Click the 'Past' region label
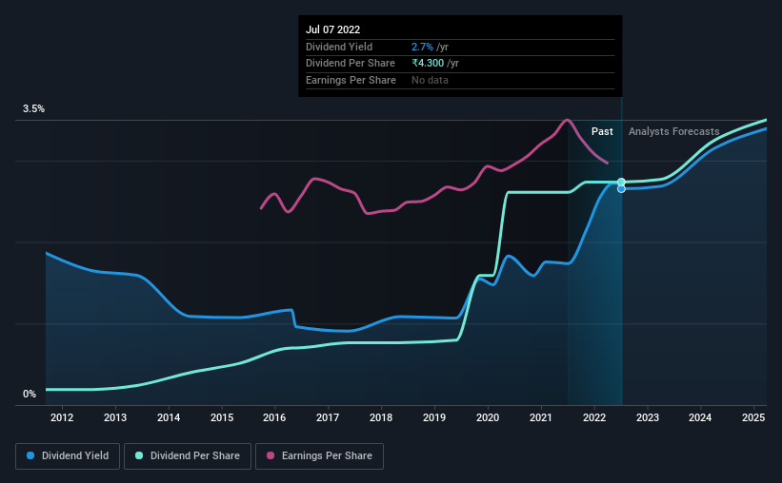Image resolution: width=782 pixels, height=483 pixels. click(602, 131)
